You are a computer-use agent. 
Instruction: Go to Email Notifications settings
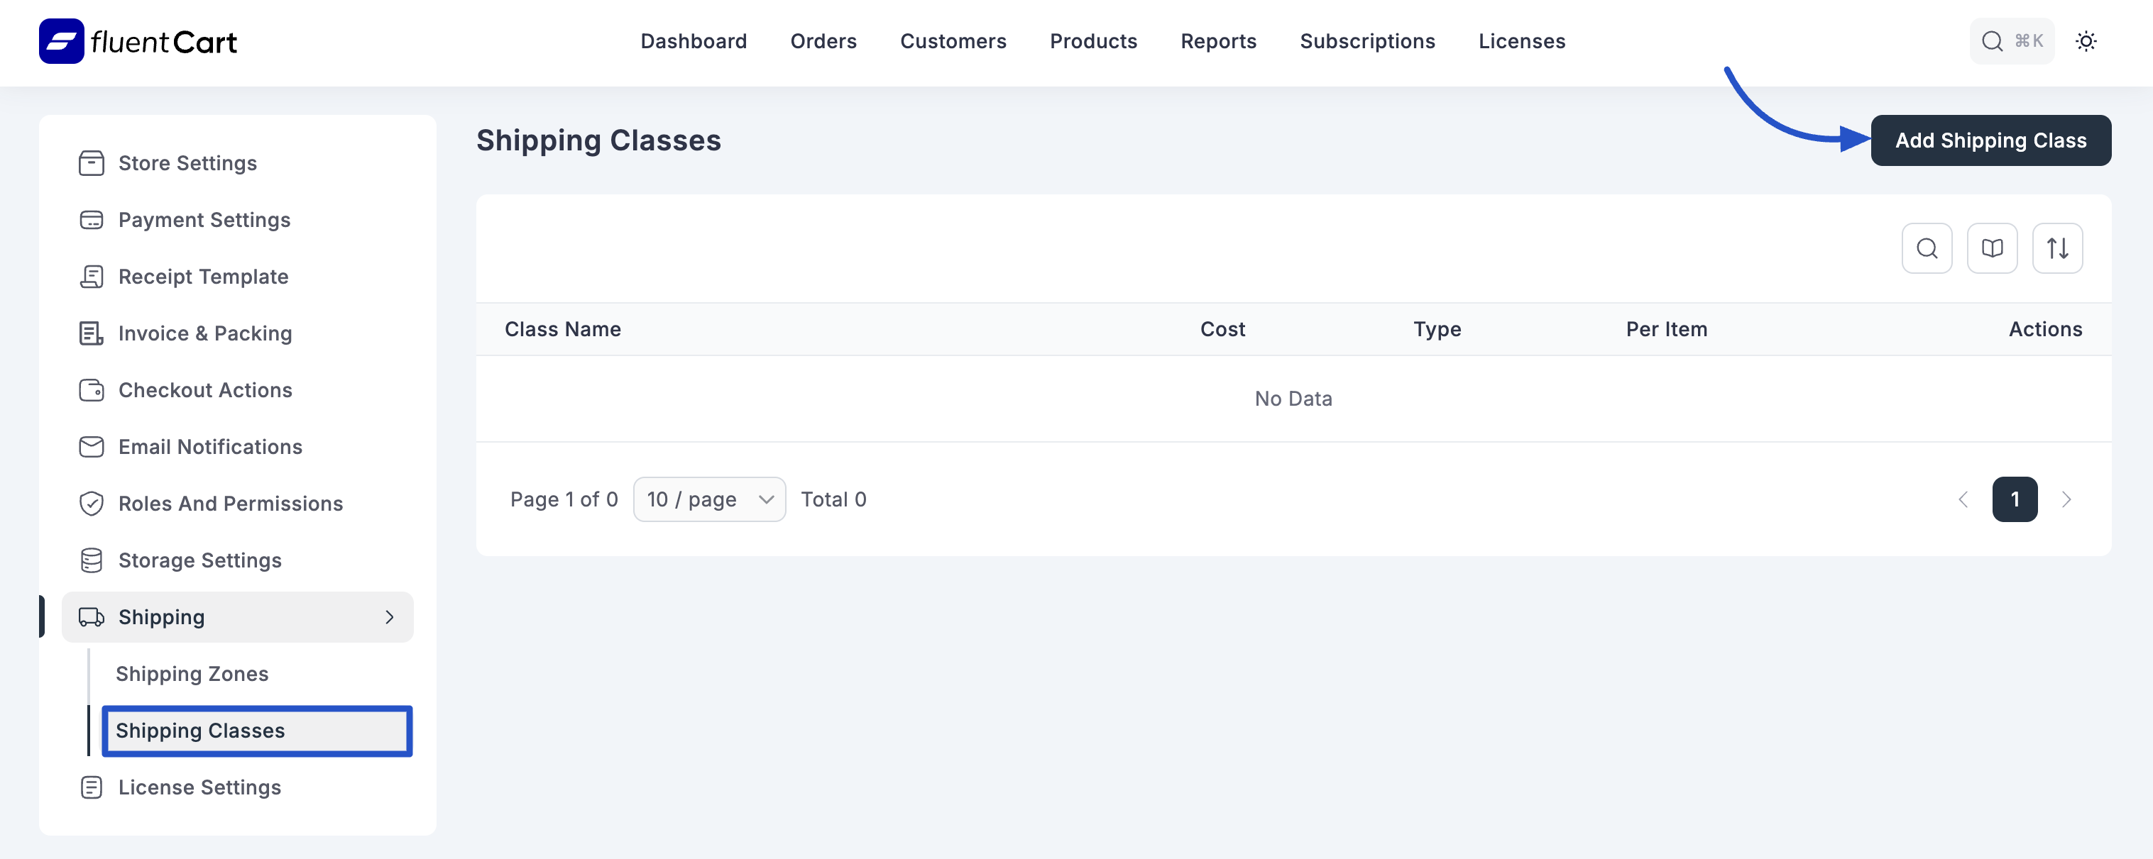(x=210, y=447)
